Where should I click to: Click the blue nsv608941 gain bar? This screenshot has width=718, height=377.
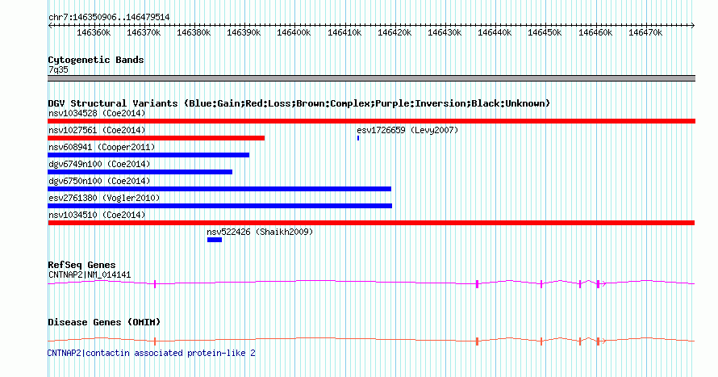(x=148, y=155)
